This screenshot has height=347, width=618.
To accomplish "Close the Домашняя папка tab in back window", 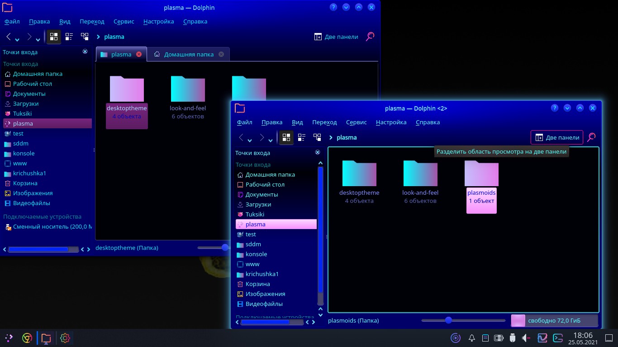I will pyautogui.click(x=221, y=54).
